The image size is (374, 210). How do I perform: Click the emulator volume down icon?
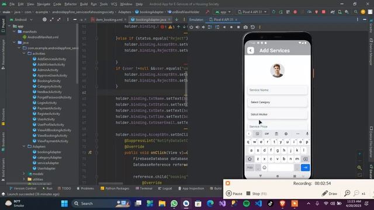pos(203,27)
